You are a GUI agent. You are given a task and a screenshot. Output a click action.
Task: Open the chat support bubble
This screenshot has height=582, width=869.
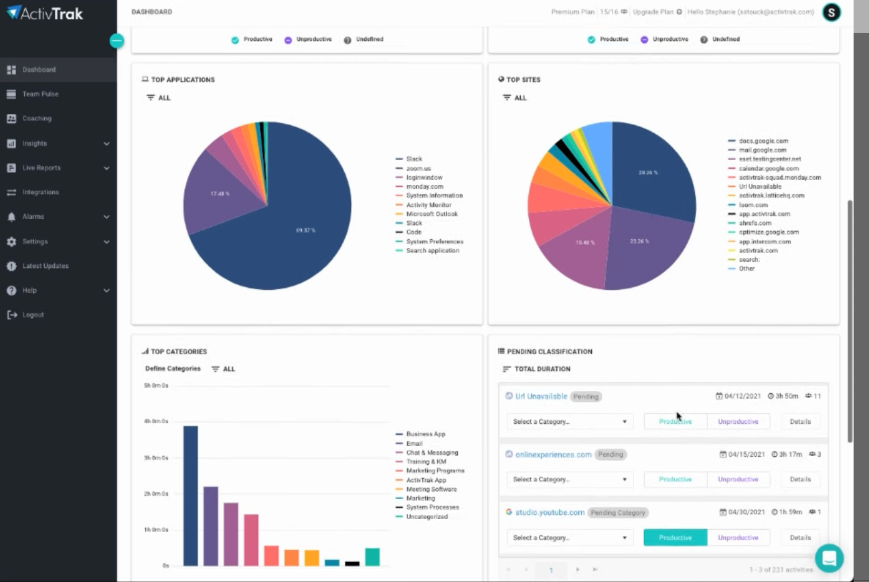pyautogui.click(x=829, y=557)
